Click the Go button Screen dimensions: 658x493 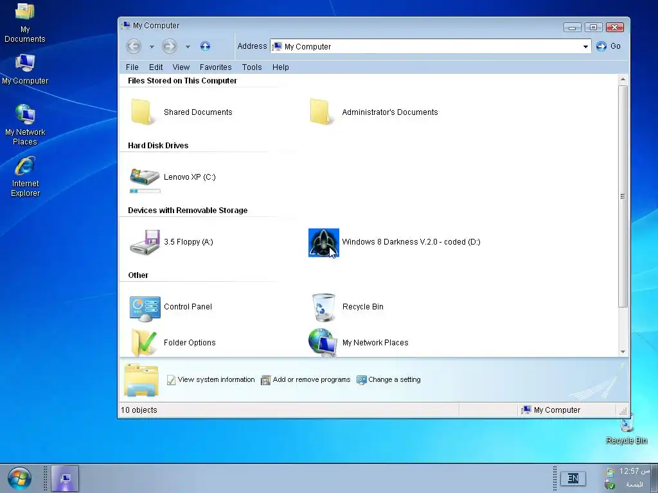[608, 46]
